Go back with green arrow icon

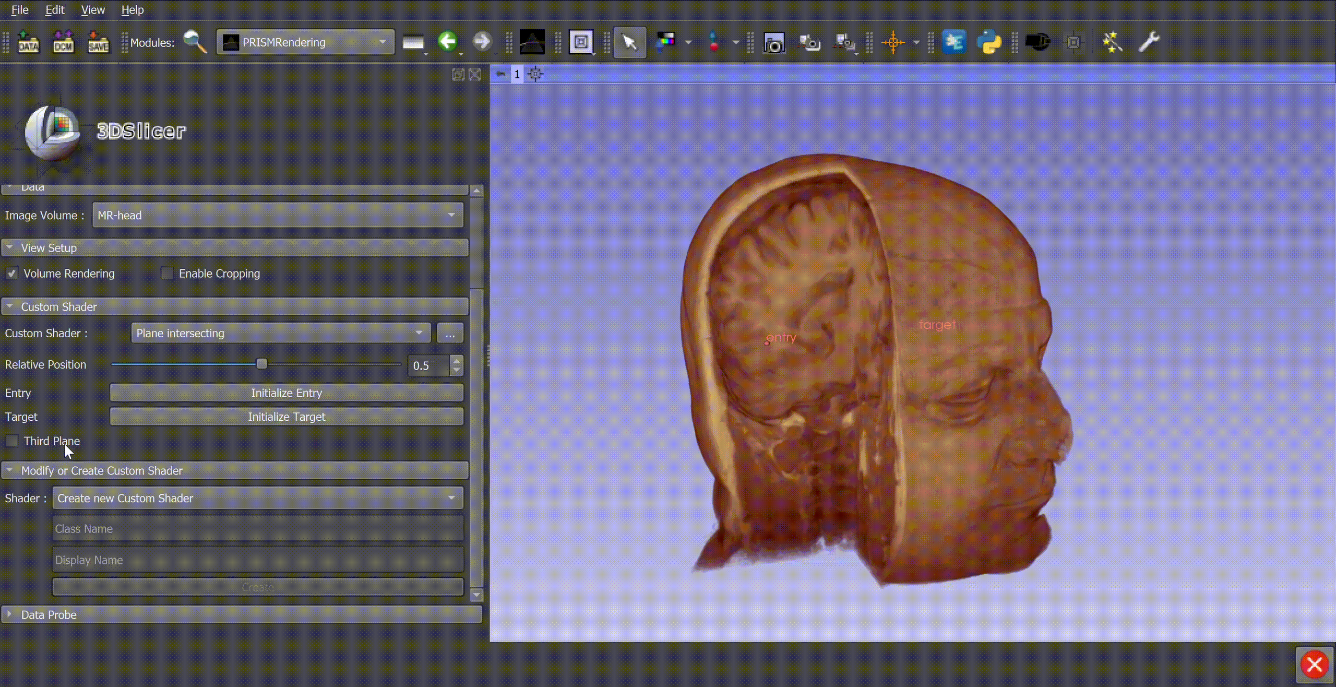[448, 41]
